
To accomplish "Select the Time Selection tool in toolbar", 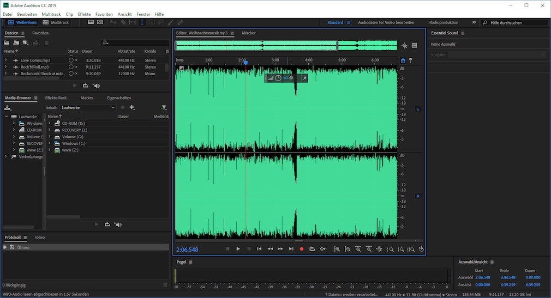I will pos(142,22).
